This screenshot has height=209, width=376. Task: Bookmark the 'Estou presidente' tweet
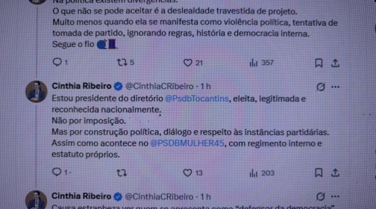[319, 173]
